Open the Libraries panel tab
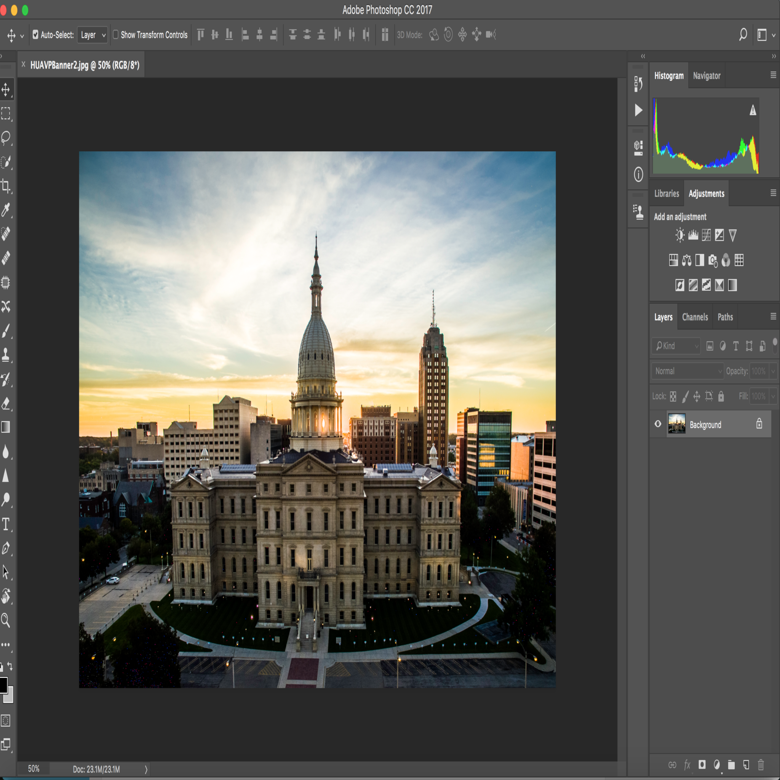This screenshot has height=780, width=780. point(667,193)
